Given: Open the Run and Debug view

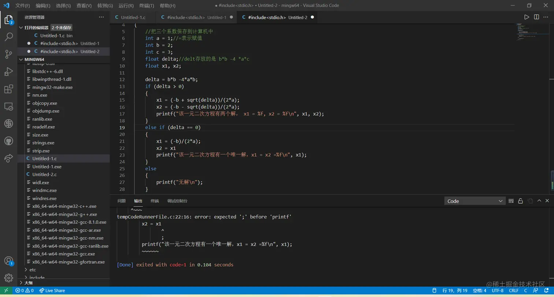Looking at the screenshot, I should pos(8,72).
